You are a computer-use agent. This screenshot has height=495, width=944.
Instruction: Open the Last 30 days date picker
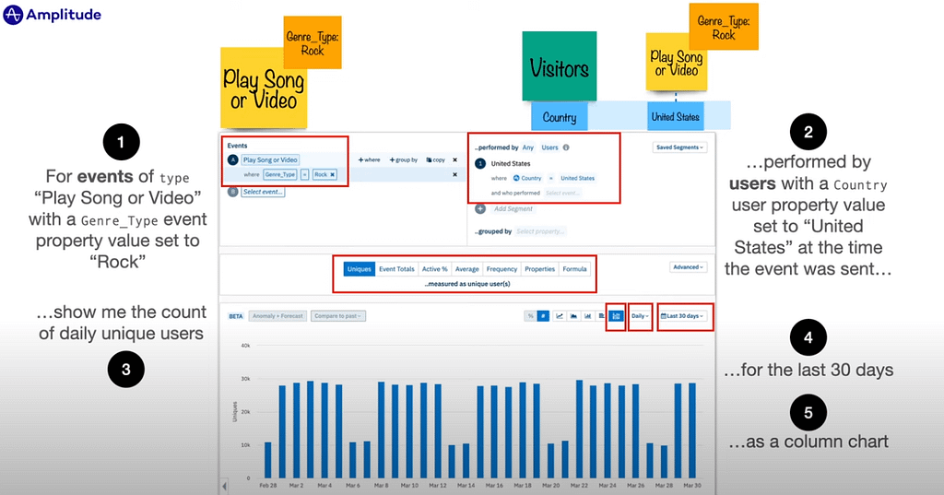pyautogui.click(x=684, y=316)
